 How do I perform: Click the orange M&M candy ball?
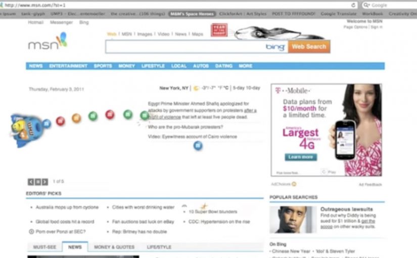pyautogui.click(x=76, y=118)
